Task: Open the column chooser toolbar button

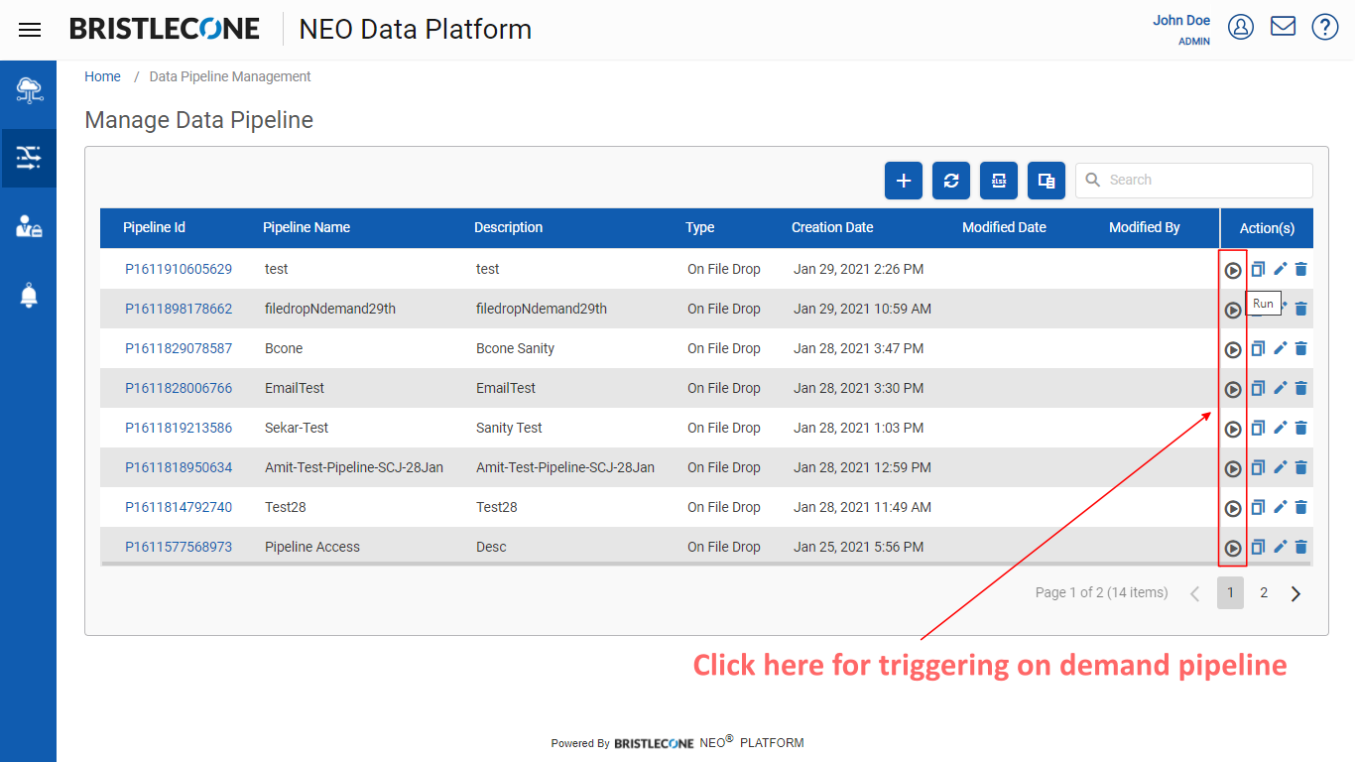Action: [x=1047, y=181]
